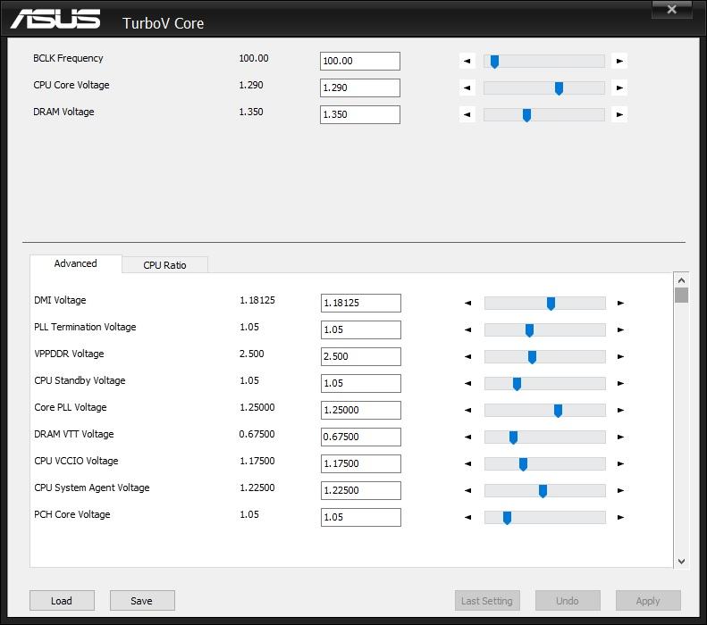Click the PLL Termination Voltage input field
The width and height of the screenshot is (707, 625).
tap(361, 330)
